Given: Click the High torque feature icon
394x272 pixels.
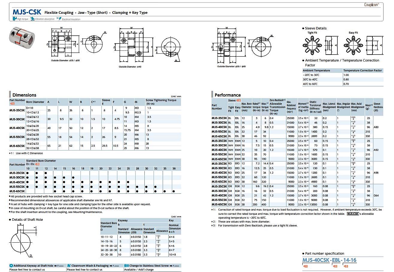Looking at the screenshot, I should click(14, 19).
